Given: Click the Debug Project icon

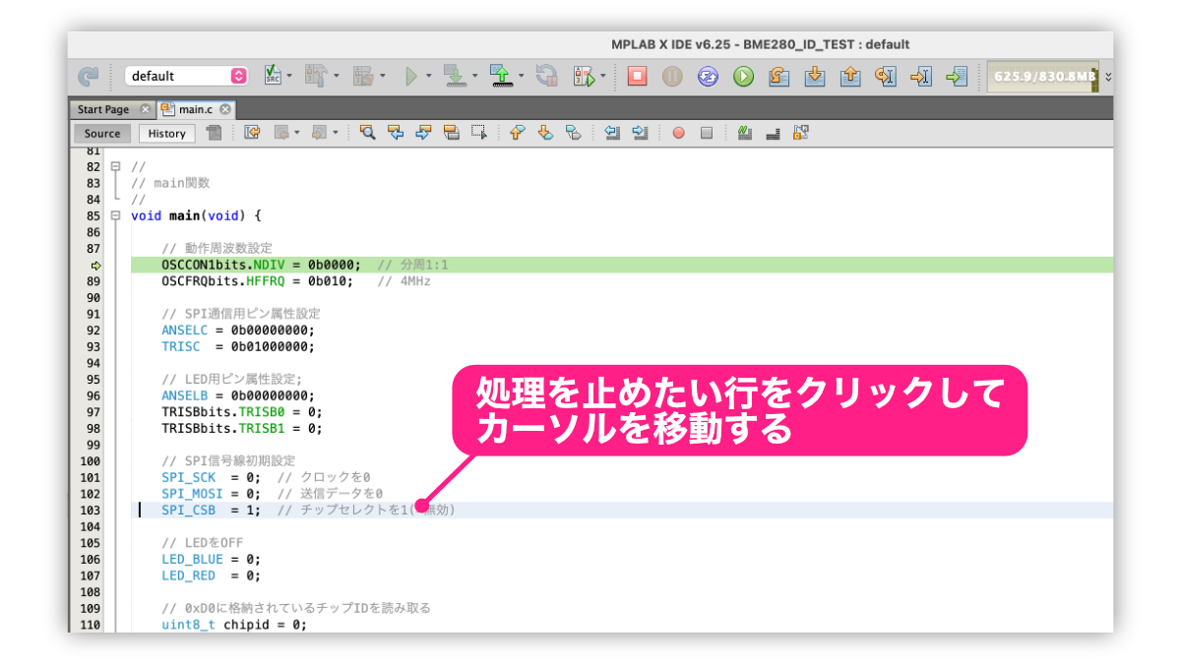Looking at the screenshot, I should 584,76.
